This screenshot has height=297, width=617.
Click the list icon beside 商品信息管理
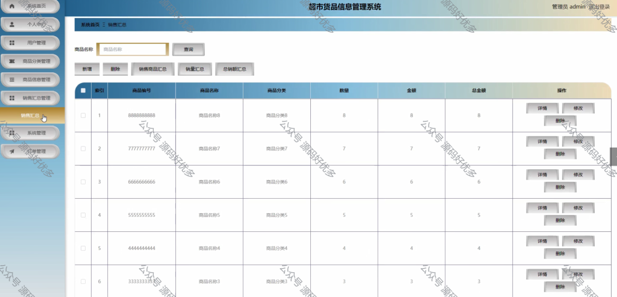tap(12, 80)
